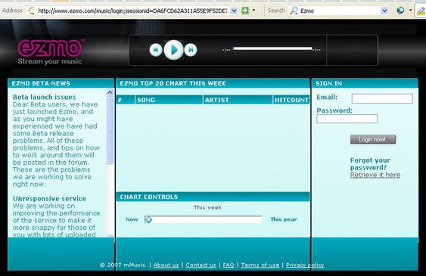The image size is (426, 276).
Task: Skip to the next track
Action: pyautogui.click(x=191, y=50)
